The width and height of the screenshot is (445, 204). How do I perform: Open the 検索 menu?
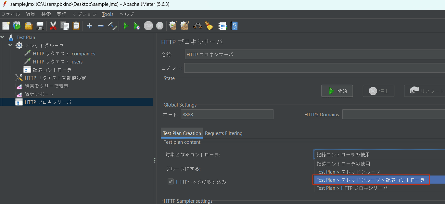tap(46, 14)
